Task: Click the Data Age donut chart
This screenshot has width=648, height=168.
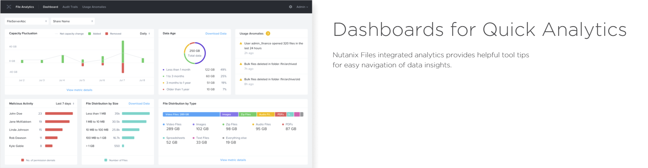Action: [195, 53]
